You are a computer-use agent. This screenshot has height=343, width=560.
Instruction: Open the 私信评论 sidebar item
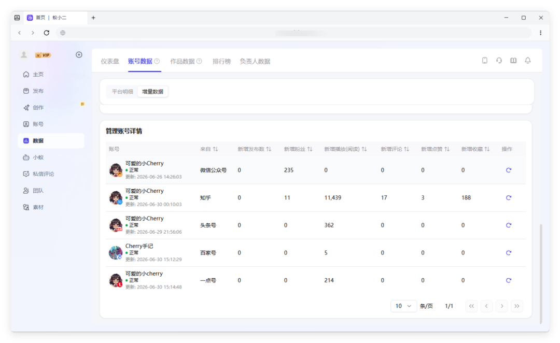tap(51, 174)
